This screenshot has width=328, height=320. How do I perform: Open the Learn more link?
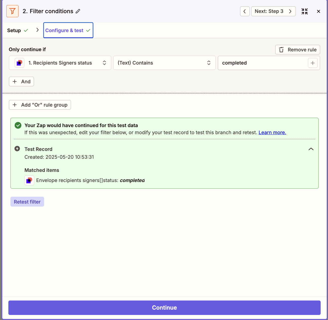[272, 132]
